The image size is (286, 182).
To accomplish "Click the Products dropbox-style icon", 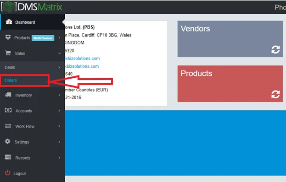I will tap(8, 37).
